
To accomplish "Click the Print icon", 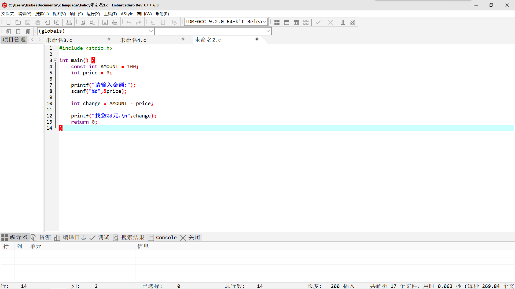I will 69,22.
